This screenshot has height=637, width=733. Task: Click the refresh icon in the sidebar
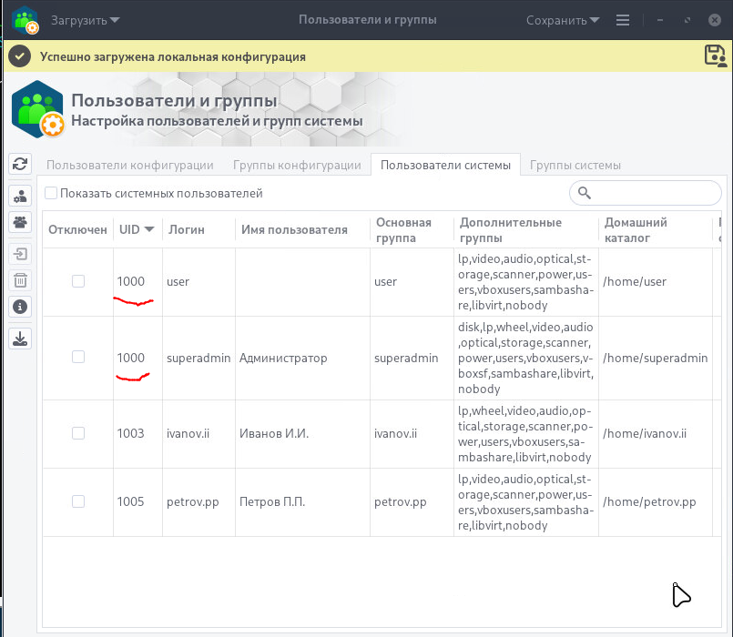click(19, 164)
